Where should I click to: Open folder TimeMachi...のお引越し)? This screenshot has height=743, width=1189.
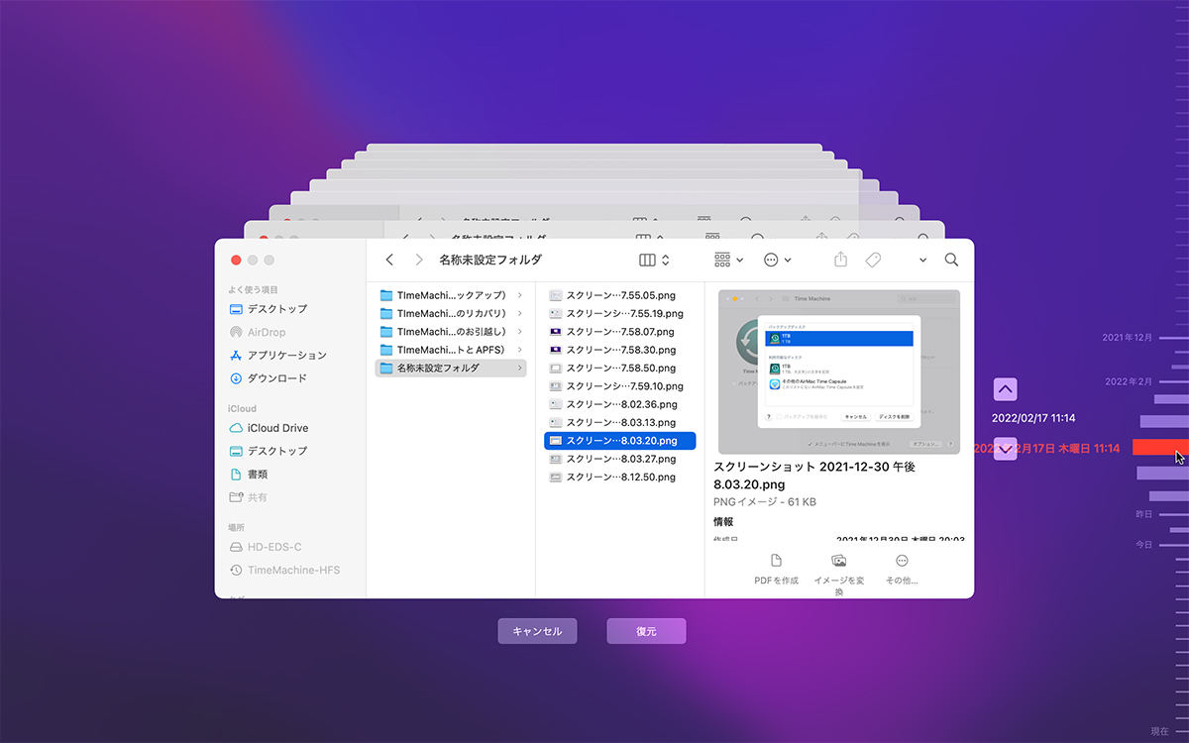pyautogui.click(x=451, y=332)
